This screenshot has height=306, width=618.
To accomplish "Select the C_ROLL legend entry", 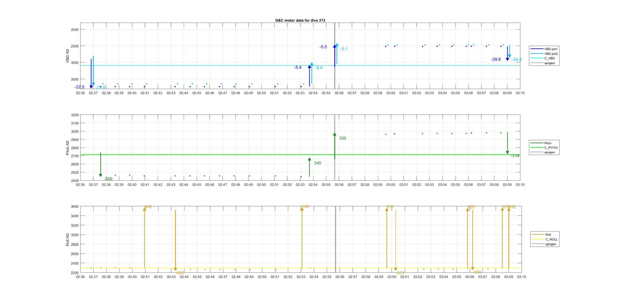I will click(545, 239).
